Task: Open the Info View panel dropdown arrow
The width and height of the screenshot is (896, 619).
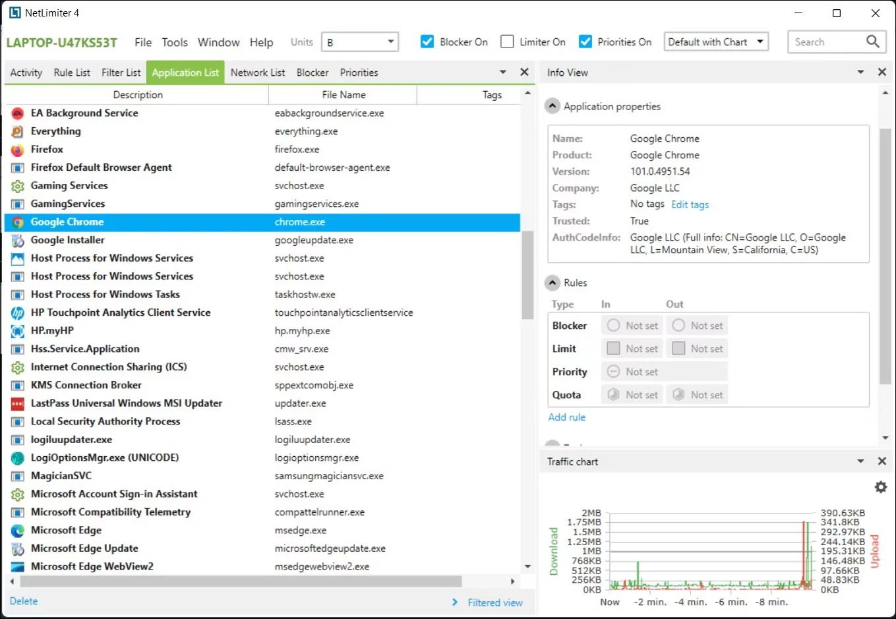Action: pos(860,72)
